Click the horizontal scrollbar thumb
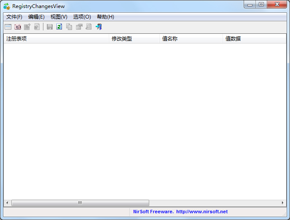This screenshot has height=220, width=290. 80,203
